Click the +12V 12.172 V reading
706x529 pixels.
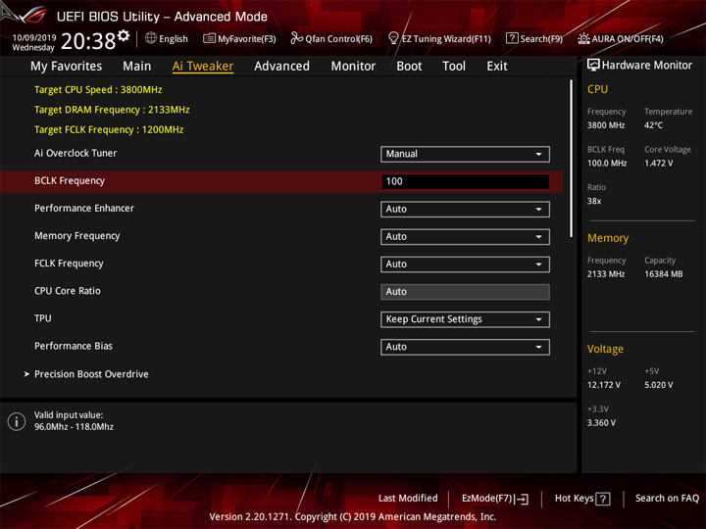click(603, 385)
